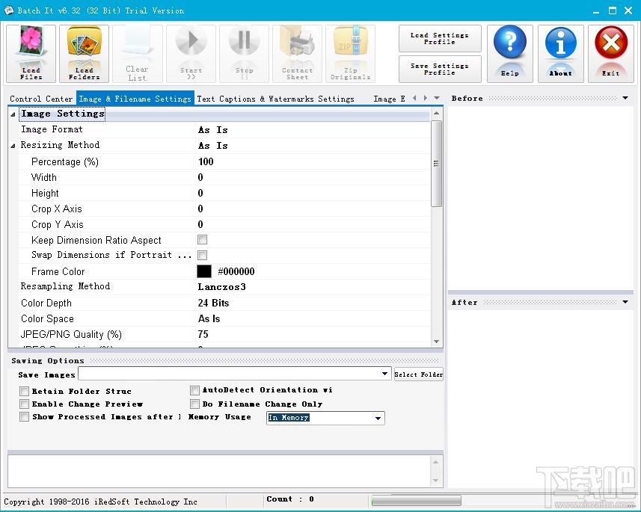Collapse the Resizing Method node

(13, 146)
